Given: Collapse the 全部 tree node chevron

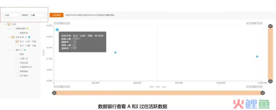Looking at the screenshot, I should pyautogui.click(x=5, y=24).
